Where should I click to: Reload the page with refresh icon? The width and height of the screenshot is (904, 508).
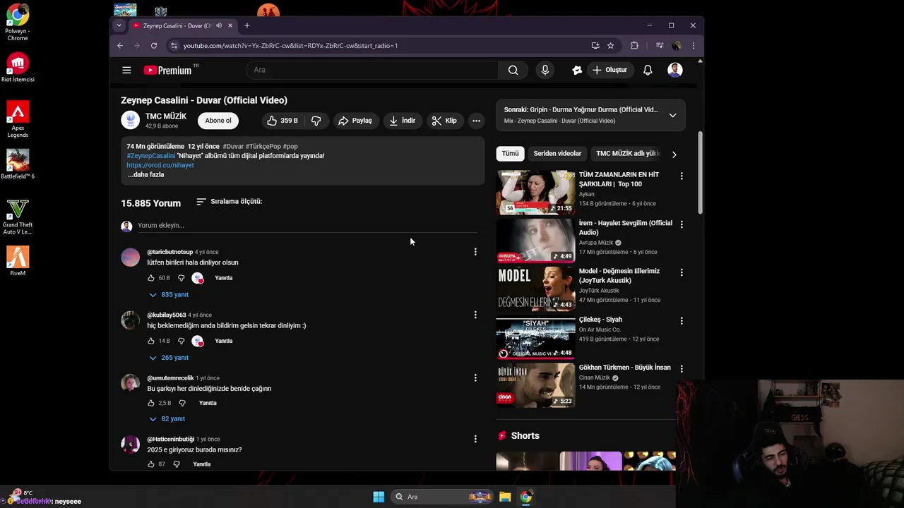point(154,46)
